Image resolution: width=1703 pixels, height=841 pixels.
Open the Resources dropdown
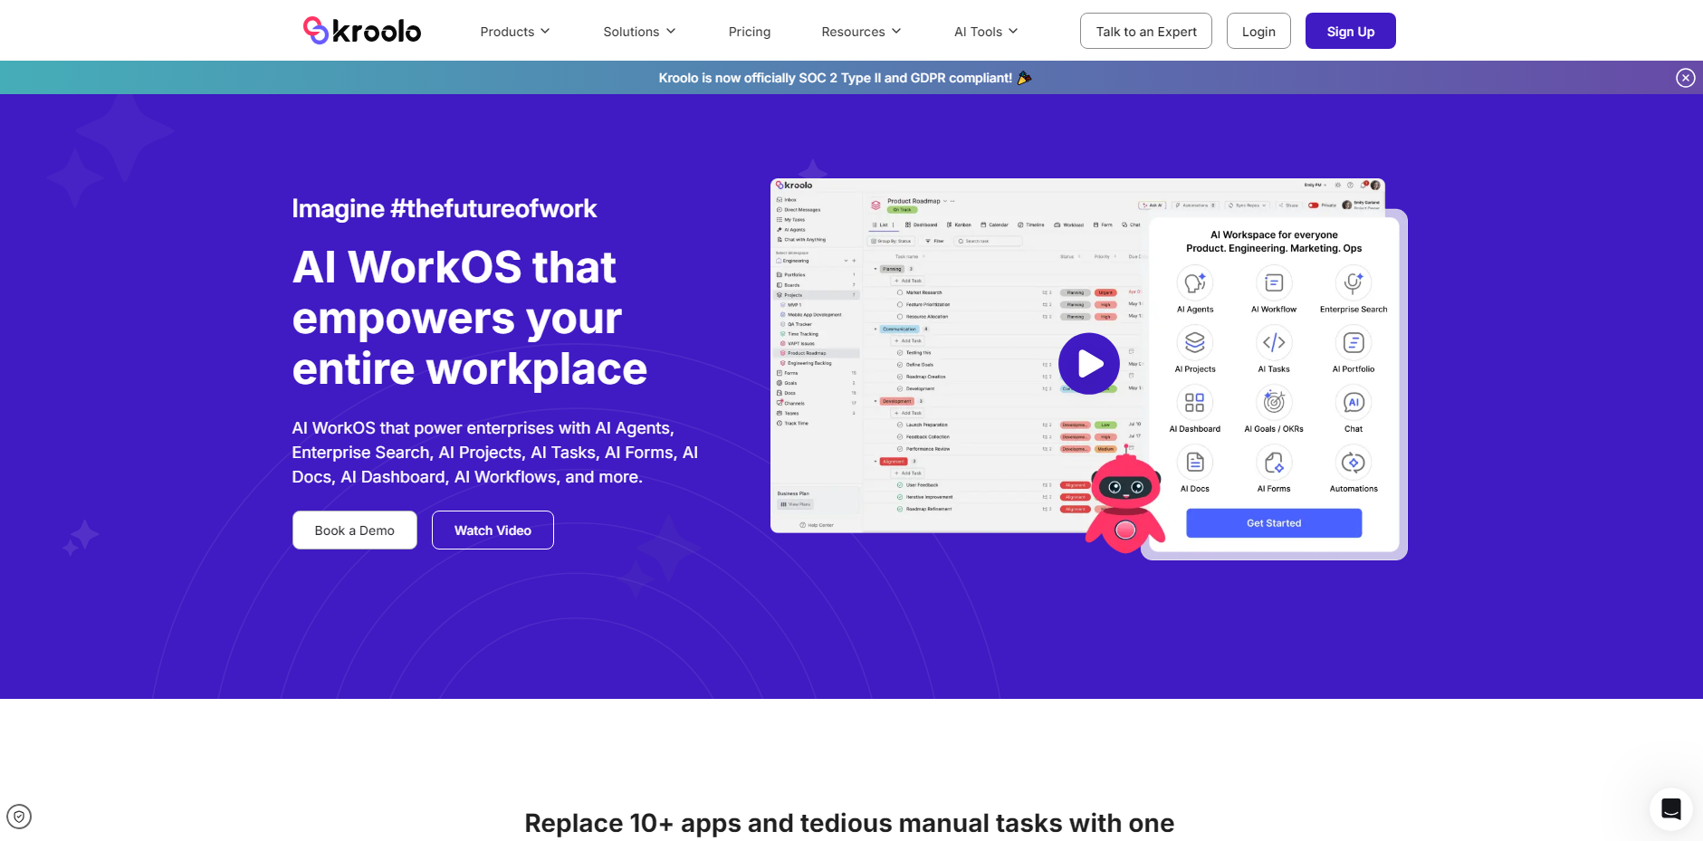point(861,32)
